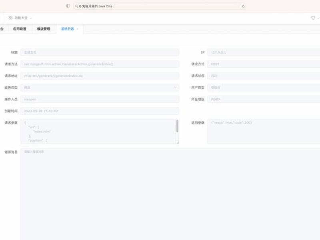Select the 系统日志 tab
Screen dimensions: 320x240
coord(68,29)
